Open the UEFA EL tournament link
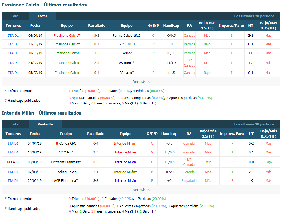Screen dimensions: 282x215 (13, 162)
